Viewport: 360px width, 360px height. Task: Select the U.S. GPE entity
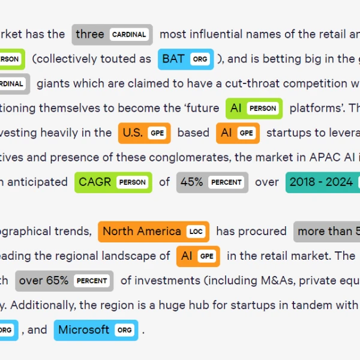tap(145, 133)
